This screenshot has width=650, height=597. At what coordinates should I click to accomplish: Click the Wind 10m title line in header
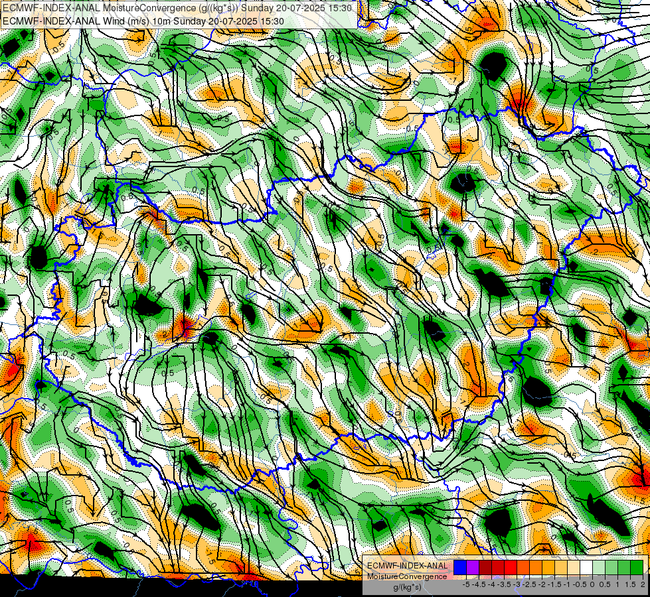click(x=143, y=21)
